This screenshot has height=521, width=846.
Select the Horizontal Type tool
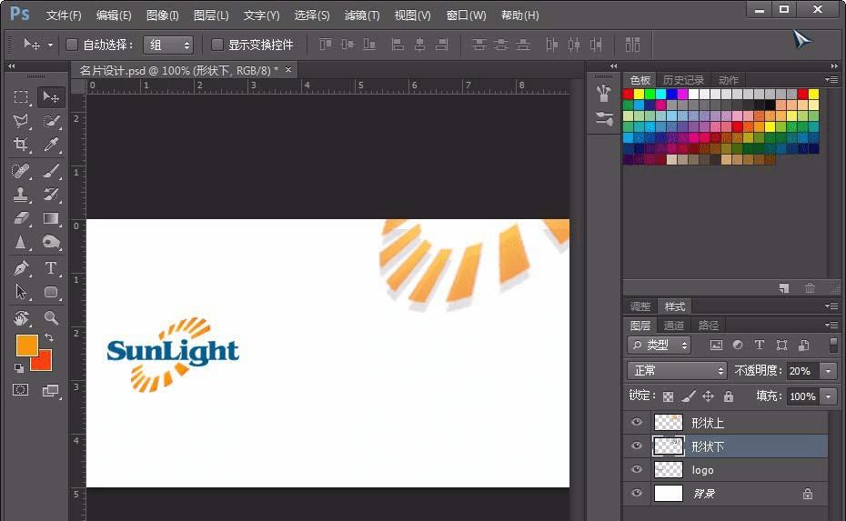point(52,268)
